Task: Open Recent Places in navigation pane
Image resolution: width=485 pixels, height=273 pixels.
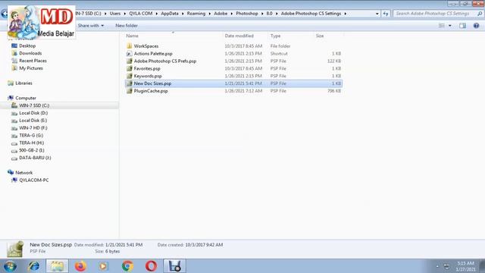Action: click(x=33, y=61)
